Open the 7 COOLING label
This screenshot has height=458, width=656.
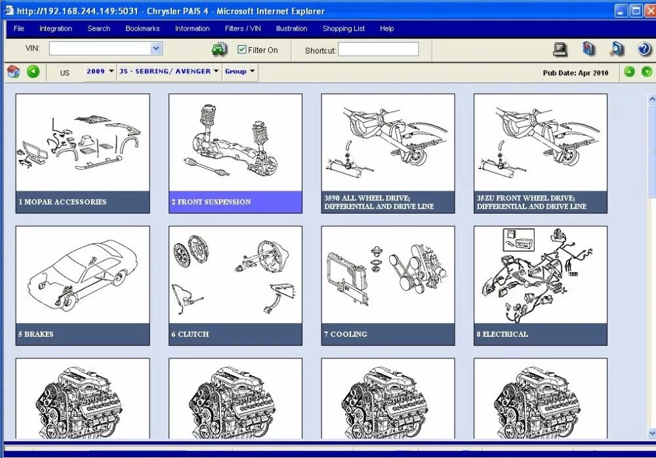tap(388, 334)
